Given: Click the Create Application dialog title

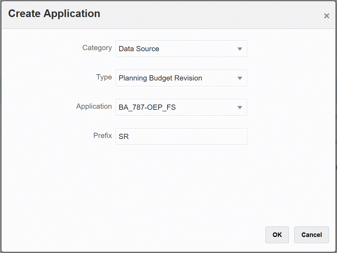Looking at the screenshot, I should click(54, 14).
